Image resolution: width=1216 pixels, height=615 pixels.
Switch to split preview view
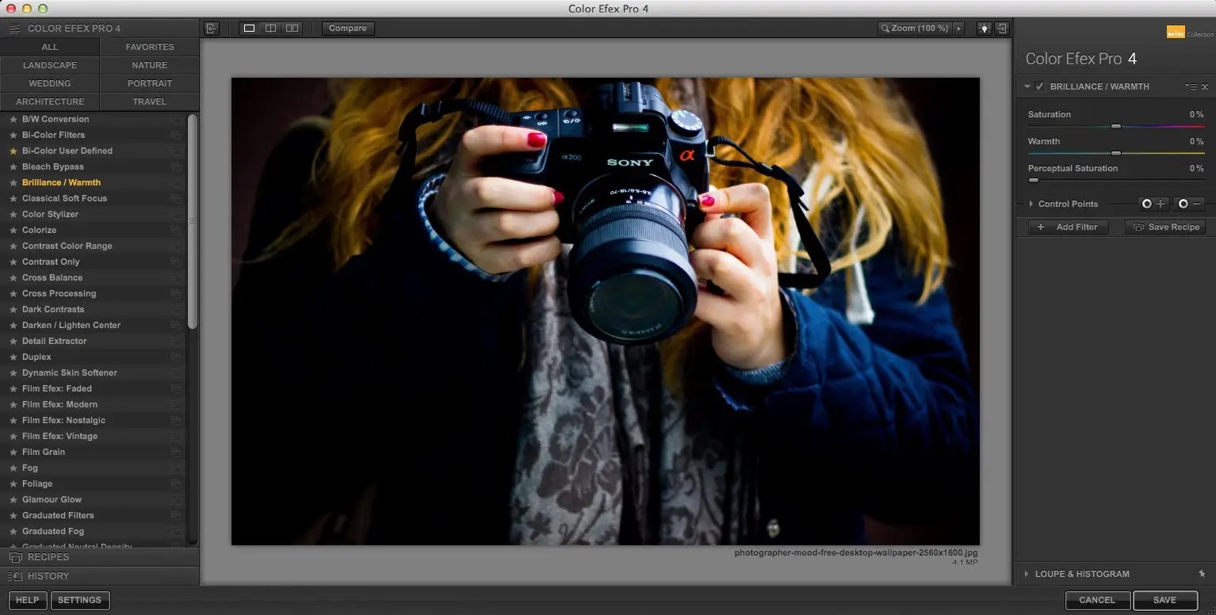tap(271, 29)
